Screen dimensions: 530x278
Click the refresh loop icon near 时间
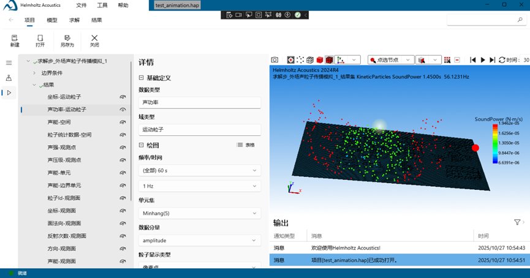point(502,60)
